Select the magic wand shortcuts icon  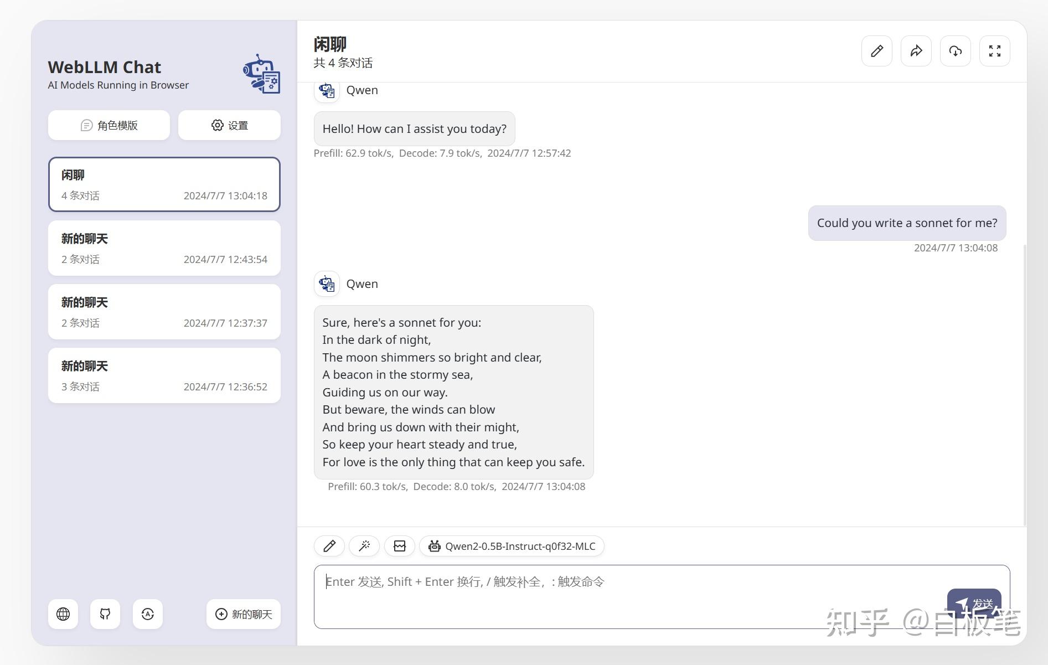point(364,546)
